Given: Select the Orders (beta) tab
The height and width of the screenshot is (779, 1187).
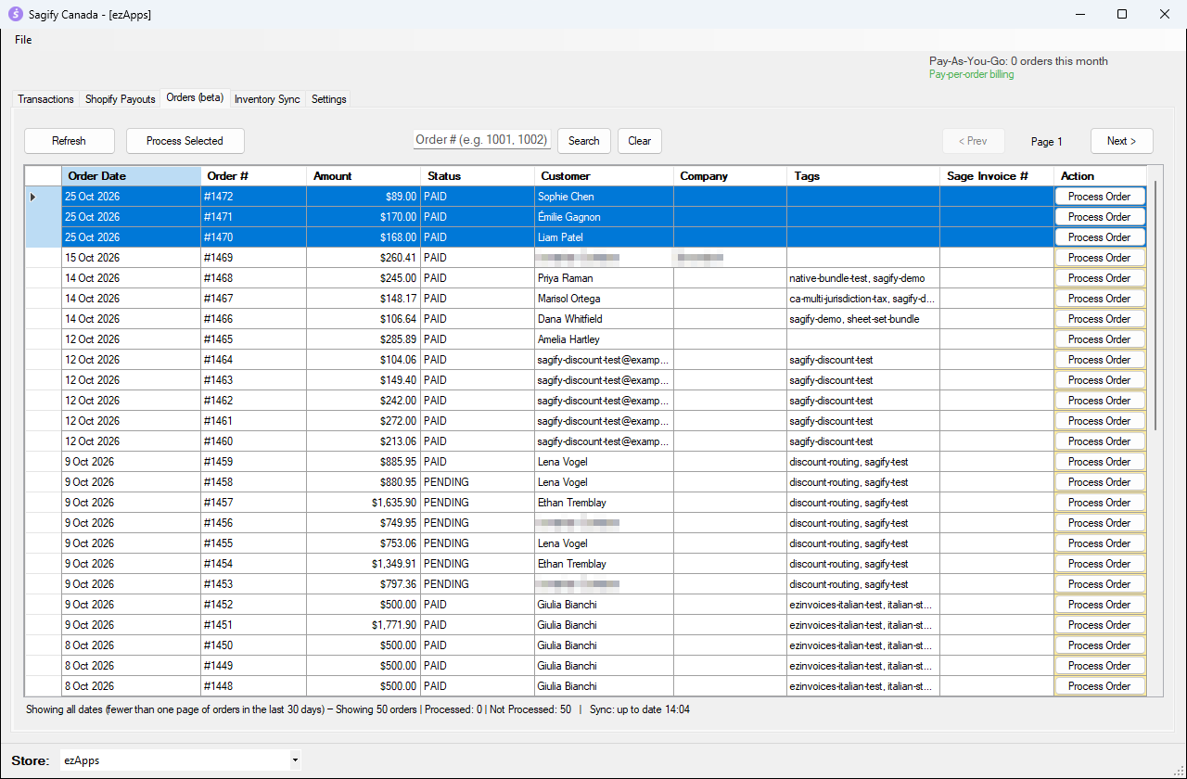Looking at the screenshot, I should click(x=195, y=97).
